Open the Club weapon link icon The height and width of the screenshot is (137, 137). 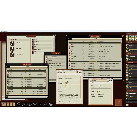pyautogui.click(x=70, y=45)
